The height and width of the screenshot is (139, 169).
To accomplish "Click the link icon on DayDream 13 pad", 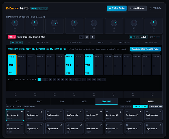I will (x=101, y=125).
